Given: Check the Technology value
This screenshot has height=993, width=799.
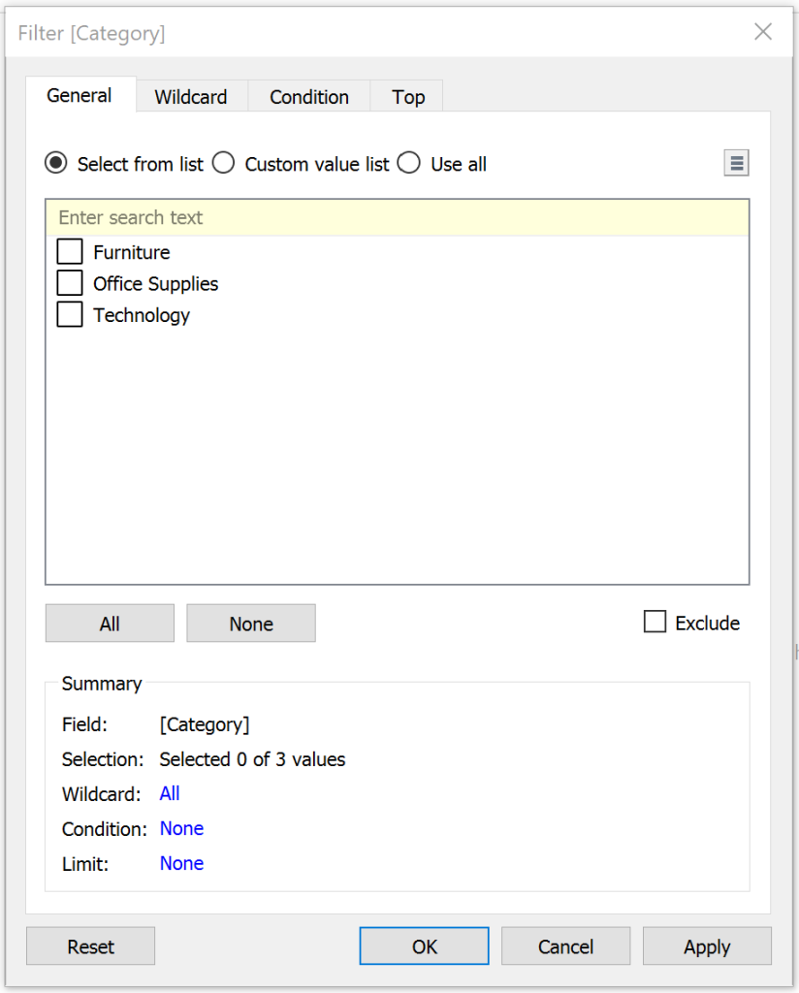Looking at the screenshot, I should 69,314.
